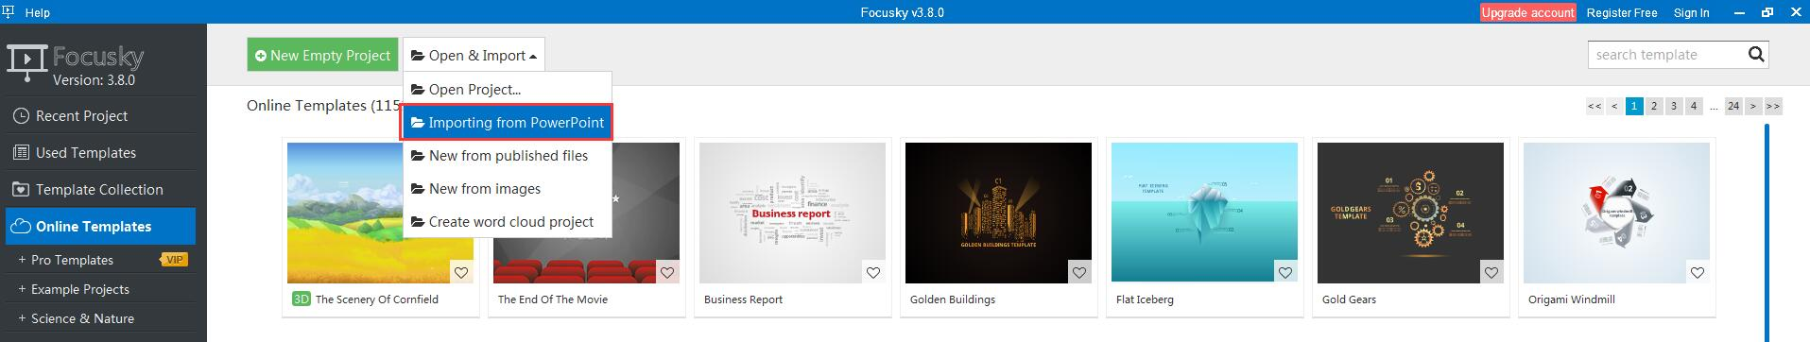Image resolution: width=1810 pixels, height=342 pixels.
Task: Favorite the Flat Iceberg template heart
Action: (x=1285, y=272)
